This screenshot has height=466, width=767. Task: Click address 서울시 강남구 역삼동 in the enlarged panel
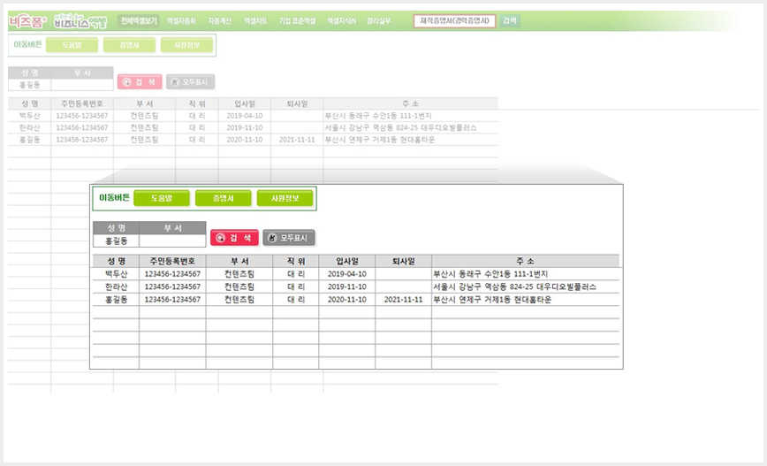pyautogui.click(x=514, y=286)
